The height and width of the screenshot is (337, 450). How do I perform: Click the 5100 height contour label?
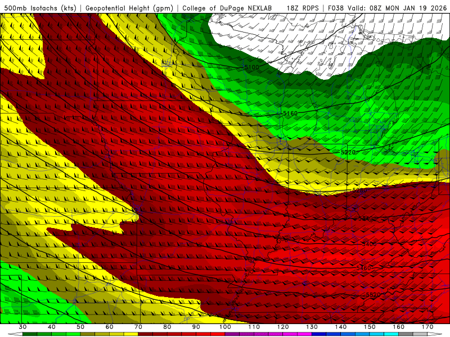251,67
